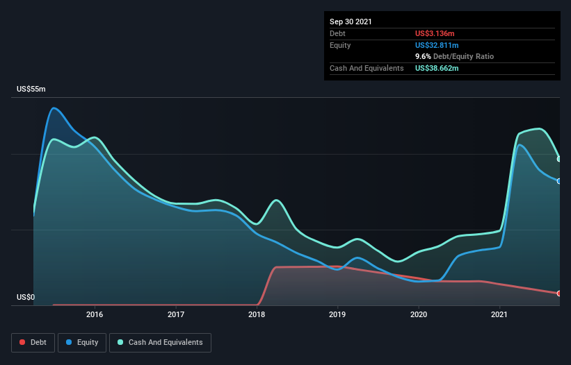Click the Debt row label in tooltip
Image resolution: width=571 pixels, height=365 pixels.
[x=337, y=33]
